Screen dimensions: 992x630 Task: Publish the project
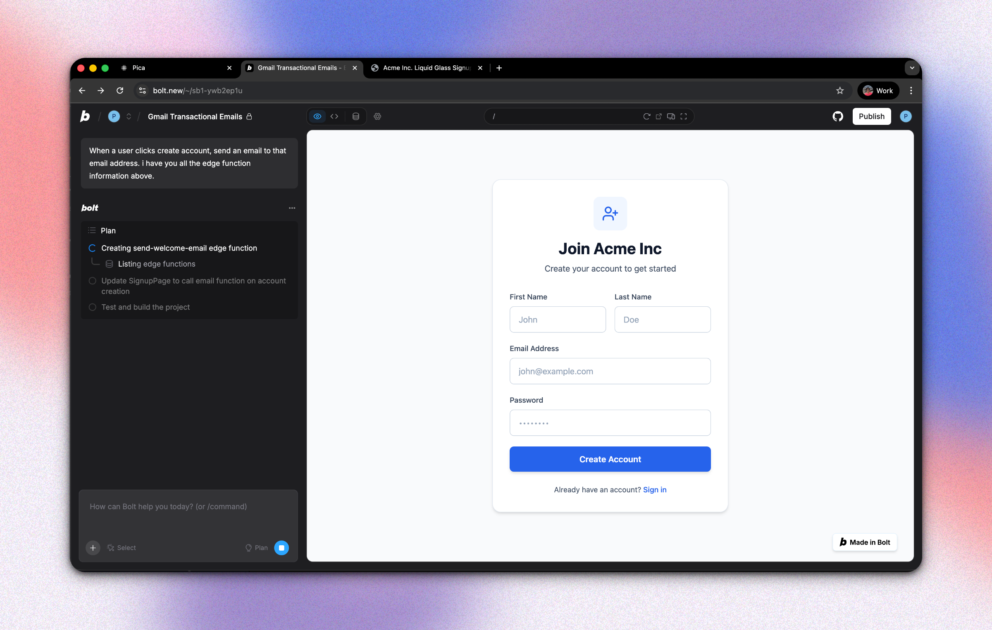pos(872,116)
